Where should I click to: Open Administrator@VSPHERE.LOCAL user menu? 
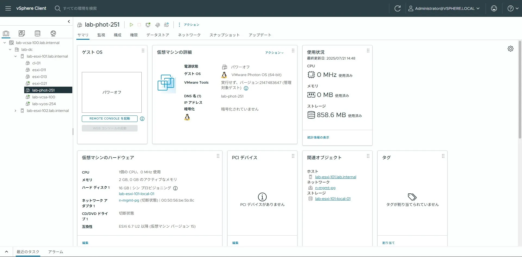pos(444,8)
